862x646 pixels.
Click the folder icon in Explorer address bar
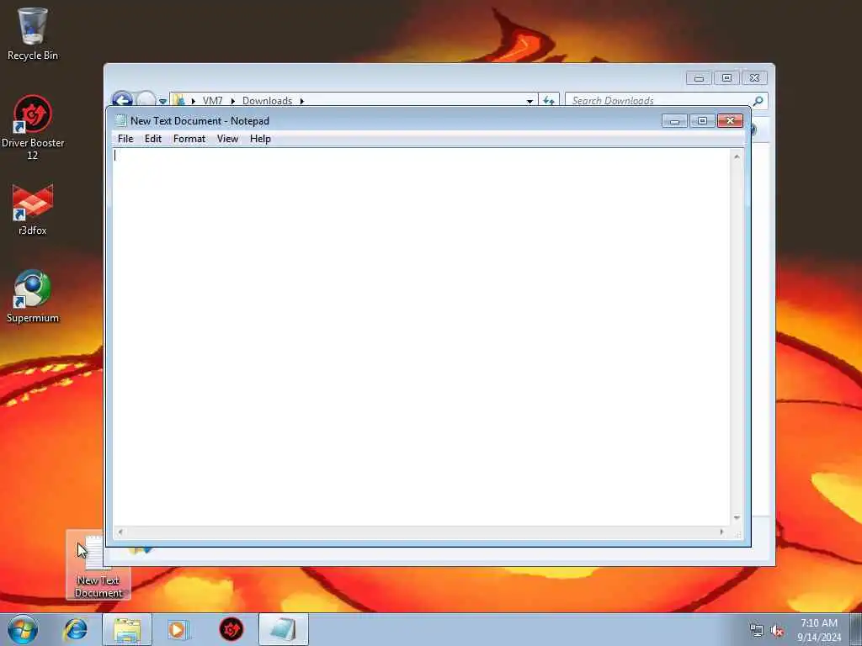click(178, 100)
